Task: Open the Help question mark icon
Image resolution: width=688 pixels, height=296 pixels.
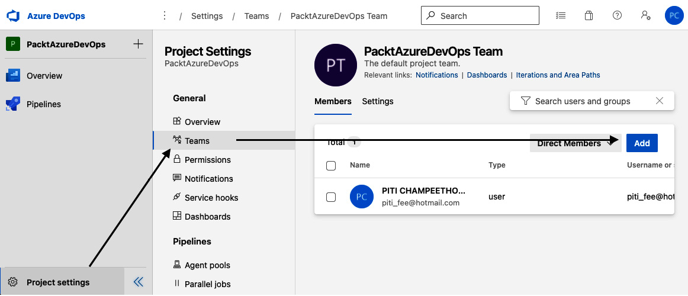Action: (x=617, y=15)
